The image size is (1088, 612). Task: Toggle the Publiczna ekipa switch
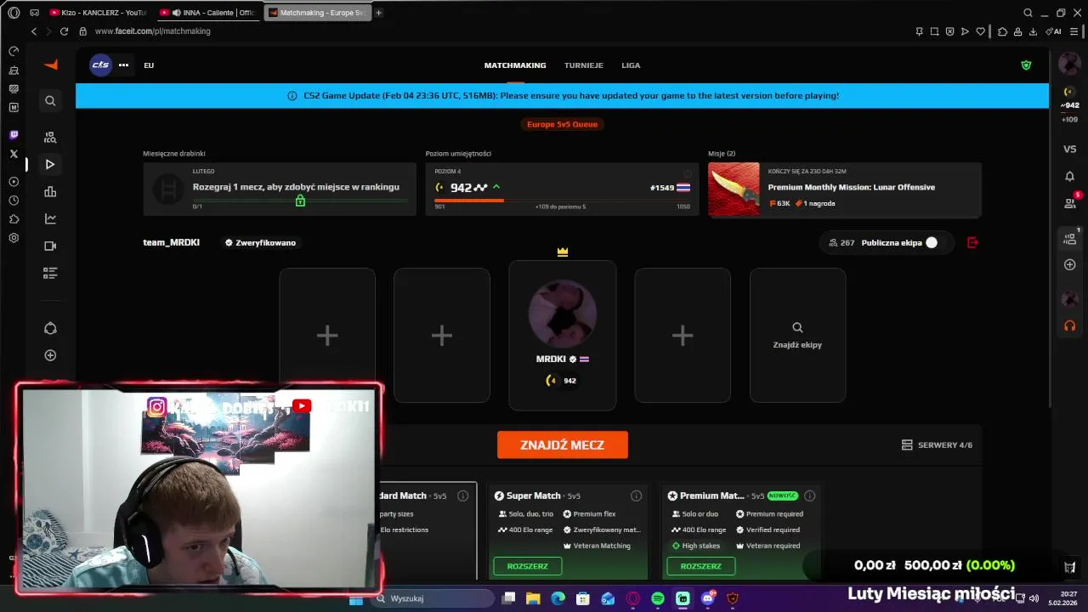point(932,242)
